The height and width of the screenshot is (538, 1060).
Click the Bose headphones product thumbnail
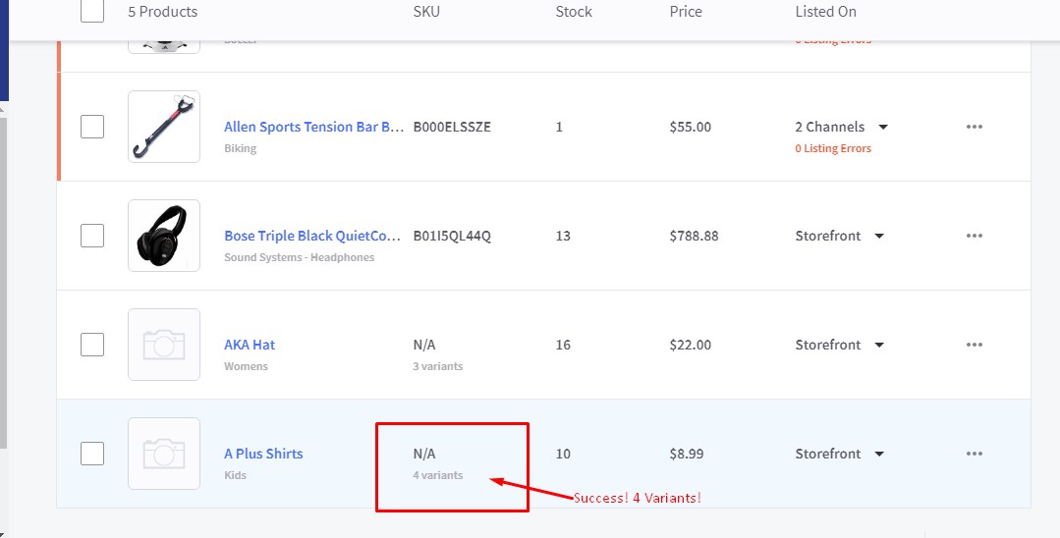point(164,236)
